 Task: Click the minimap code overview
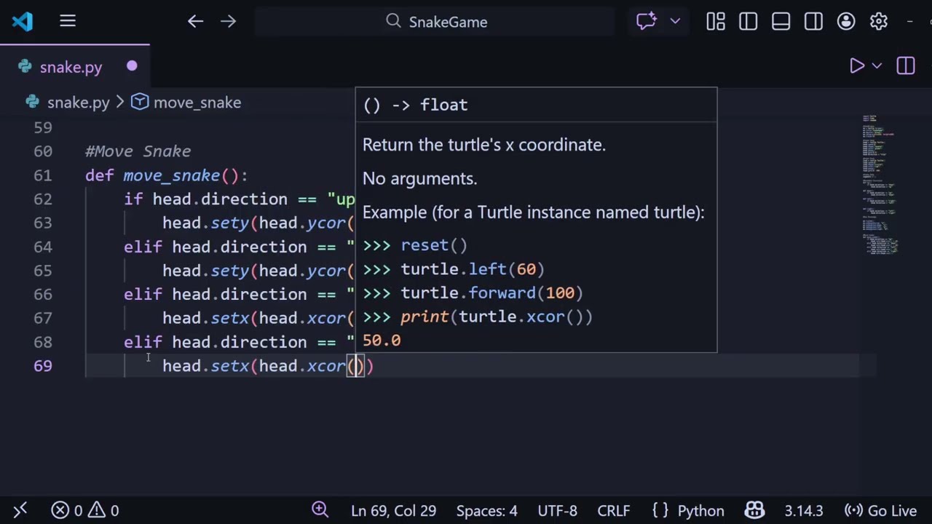[880, 183]
